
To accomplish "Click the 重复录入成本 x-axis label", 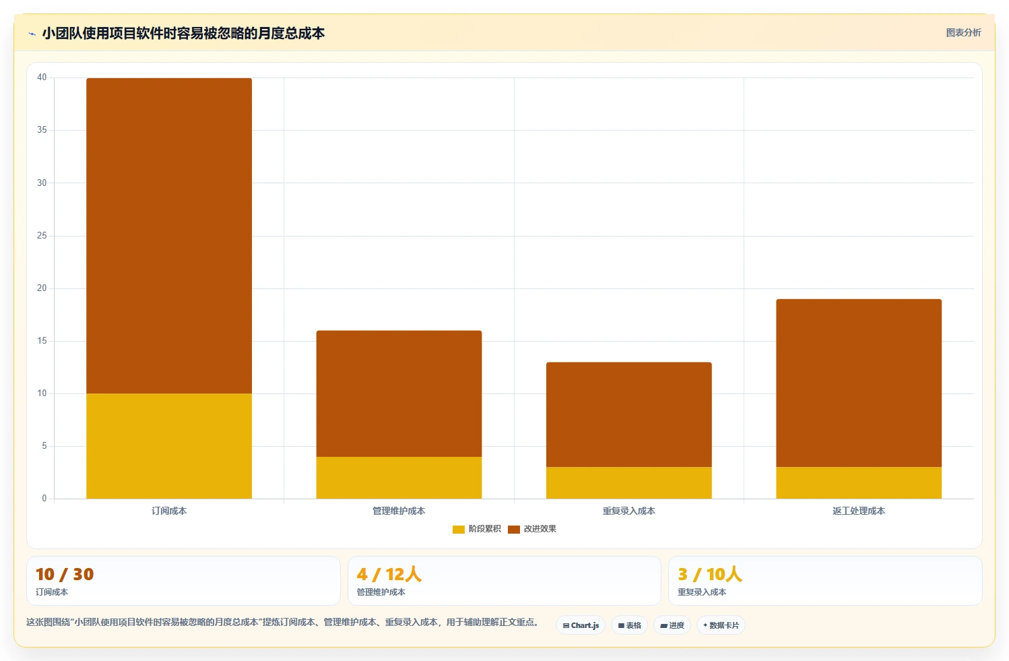I will [628, 511].
